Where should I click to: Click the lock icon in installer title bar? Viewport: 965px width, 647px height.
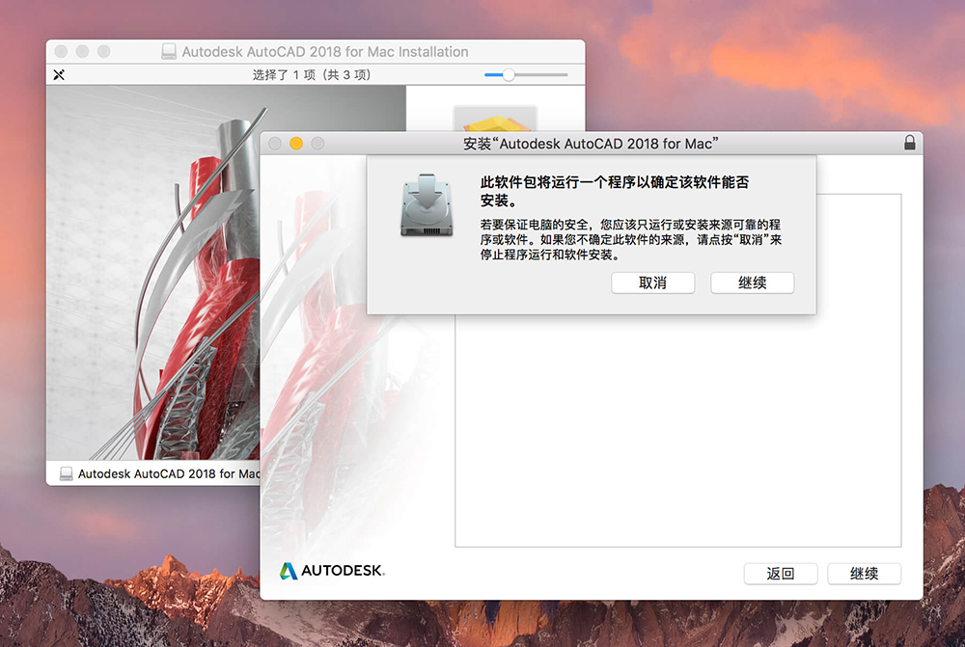coord(910,143)
